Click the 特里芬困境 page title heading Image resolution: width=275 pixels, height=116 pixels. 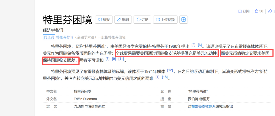click(x=67, y=20)
